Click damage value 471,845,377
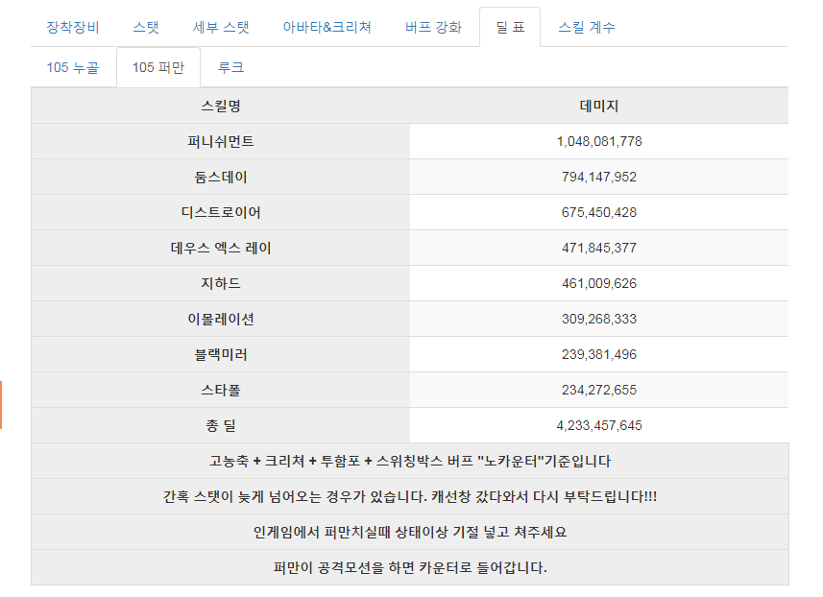Viewport: 823px width, 597px height. click(599, 249)
